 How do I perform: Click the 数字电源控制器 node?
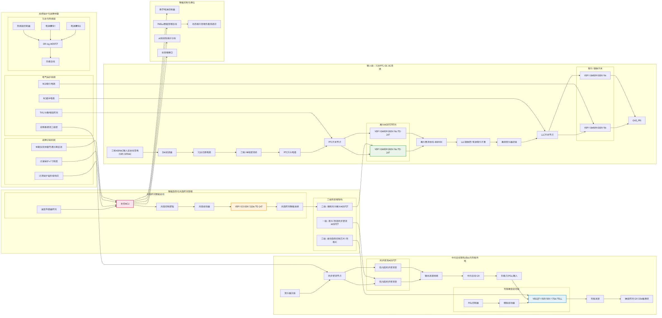click(x=167, y=10)
